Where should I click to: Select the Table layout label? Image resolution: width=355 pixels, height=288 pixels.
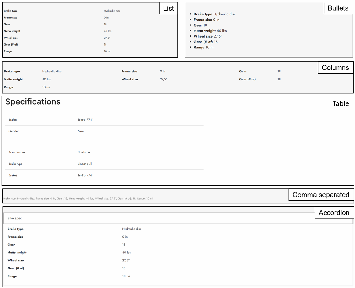click(341, 103)
